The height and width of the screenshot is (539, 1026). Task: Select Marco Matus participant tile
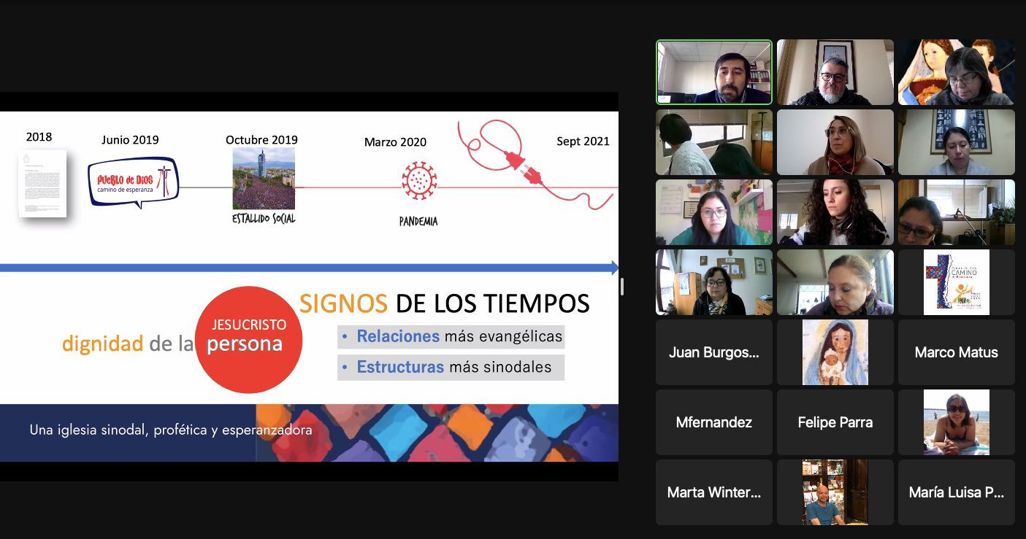956,352
